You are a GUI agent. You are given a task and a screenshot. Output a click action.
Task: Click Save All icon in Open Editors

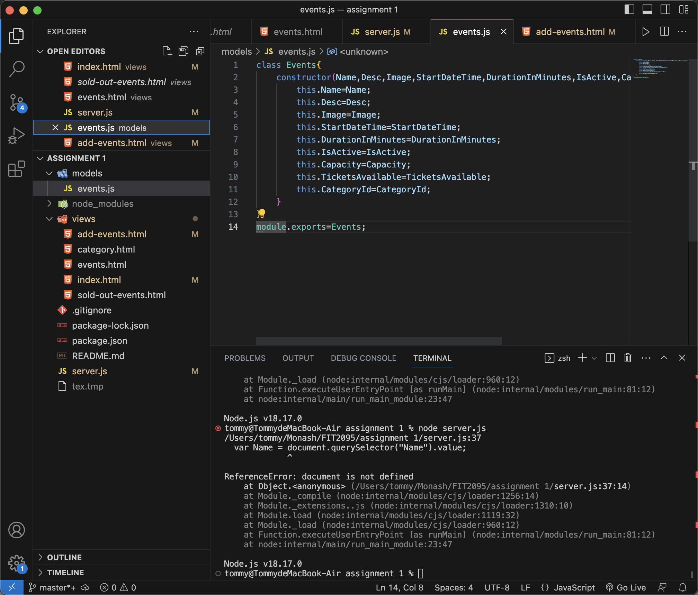pyautogui.click(x=184, y=51)
